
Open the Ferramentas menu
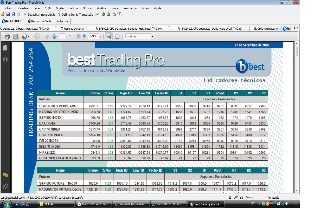(x=130, y=8)
